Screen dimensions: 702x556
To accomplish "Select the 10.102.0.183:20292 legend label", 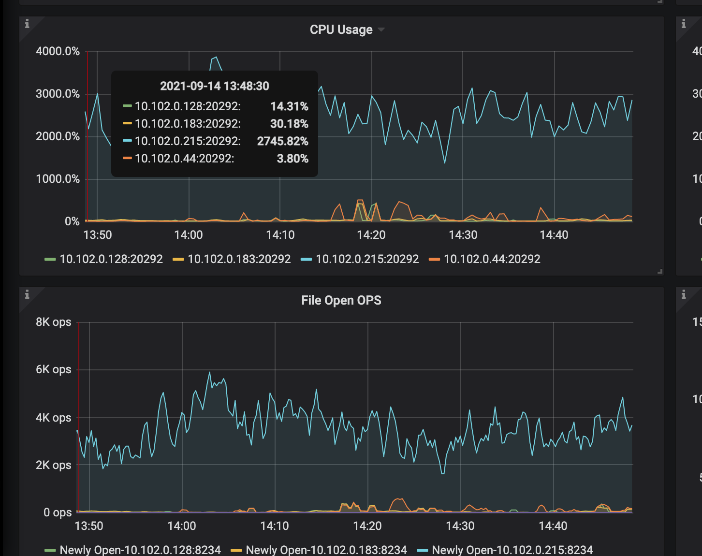I will (x=239, y=259).
